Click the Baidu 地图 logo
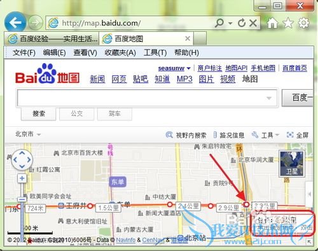The width and height of the screenshot is (318, 251). tap(48, 74)
